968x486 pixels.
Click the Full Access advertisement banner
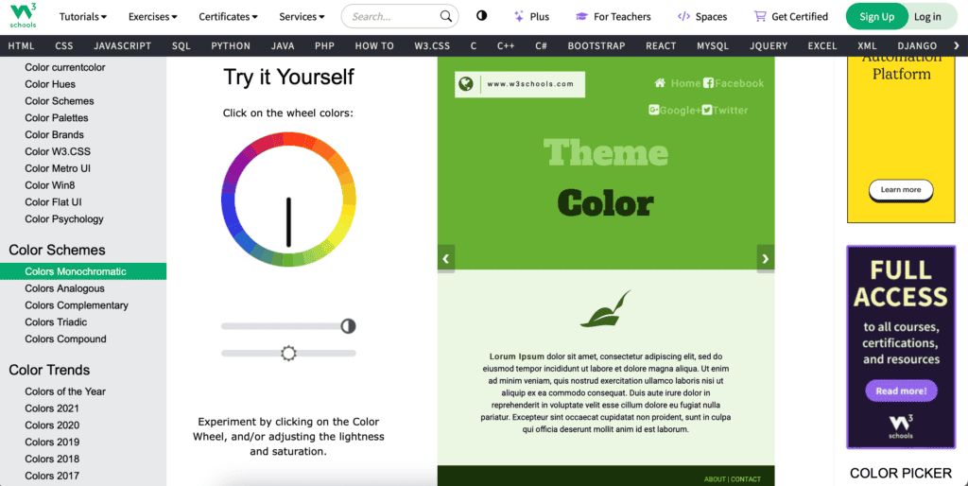901,347
